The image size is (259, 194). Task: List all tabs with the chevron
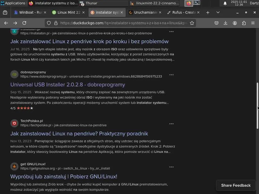[x=218, y=12]
